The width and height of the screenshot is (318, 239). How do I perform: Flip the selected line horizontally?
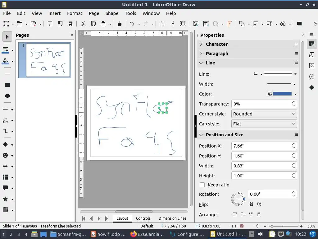(x=259, y=204)
